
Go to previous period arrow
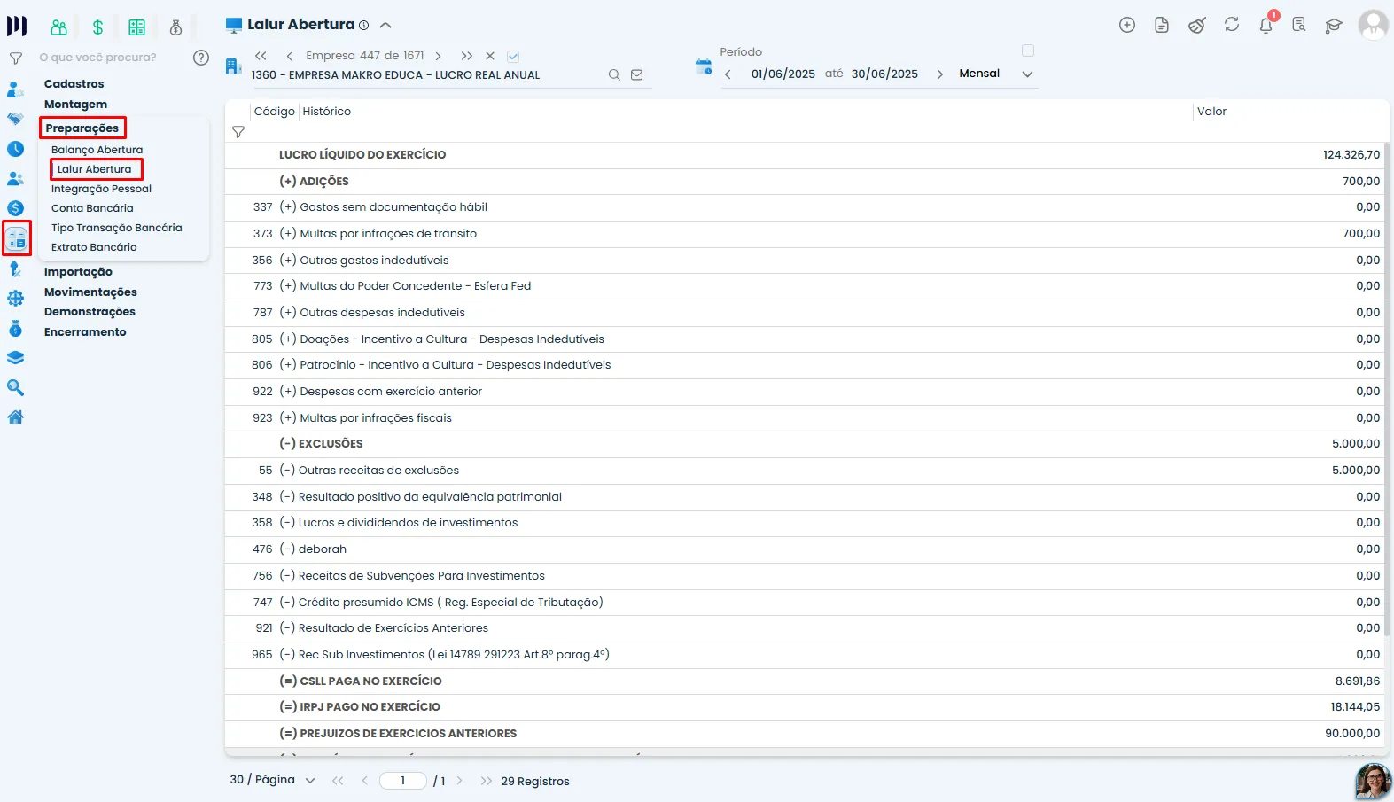(x=728, y=74)
